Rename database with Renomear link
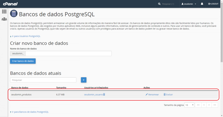The image size is (223, 117). click(x=154, y=94)
